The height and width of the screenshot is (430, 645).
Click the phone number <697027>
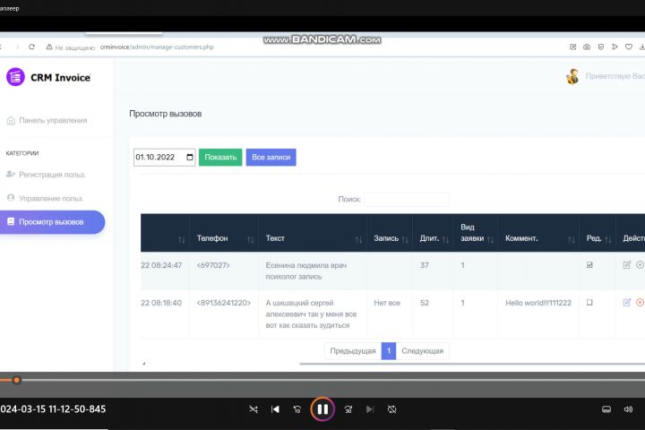pyautogui.click(x=213, y=265)
